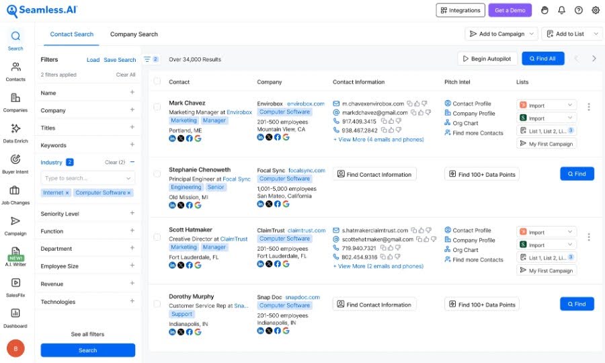Click Find Contact Information for Dorothy Murphy
Screen dimensions: 605x363
[x=374, y=305]
